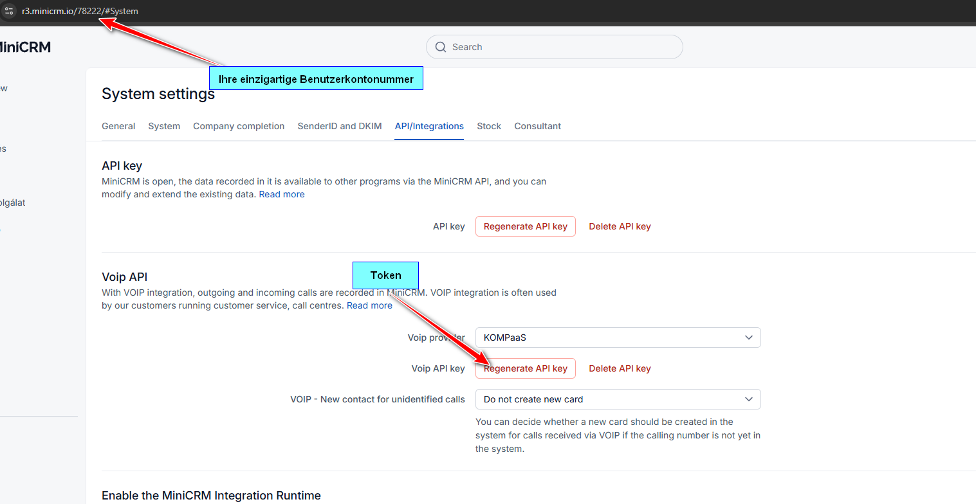The width and height of the screenshot is (976, 504).
Task: Click the MiniCRM logo
Action: tap(25, 47)
